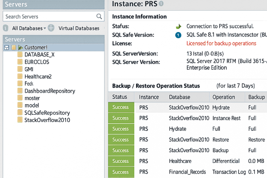Click the folder icon next to SQLSafeRepository

pyautogui.click(x=20, y=113)
